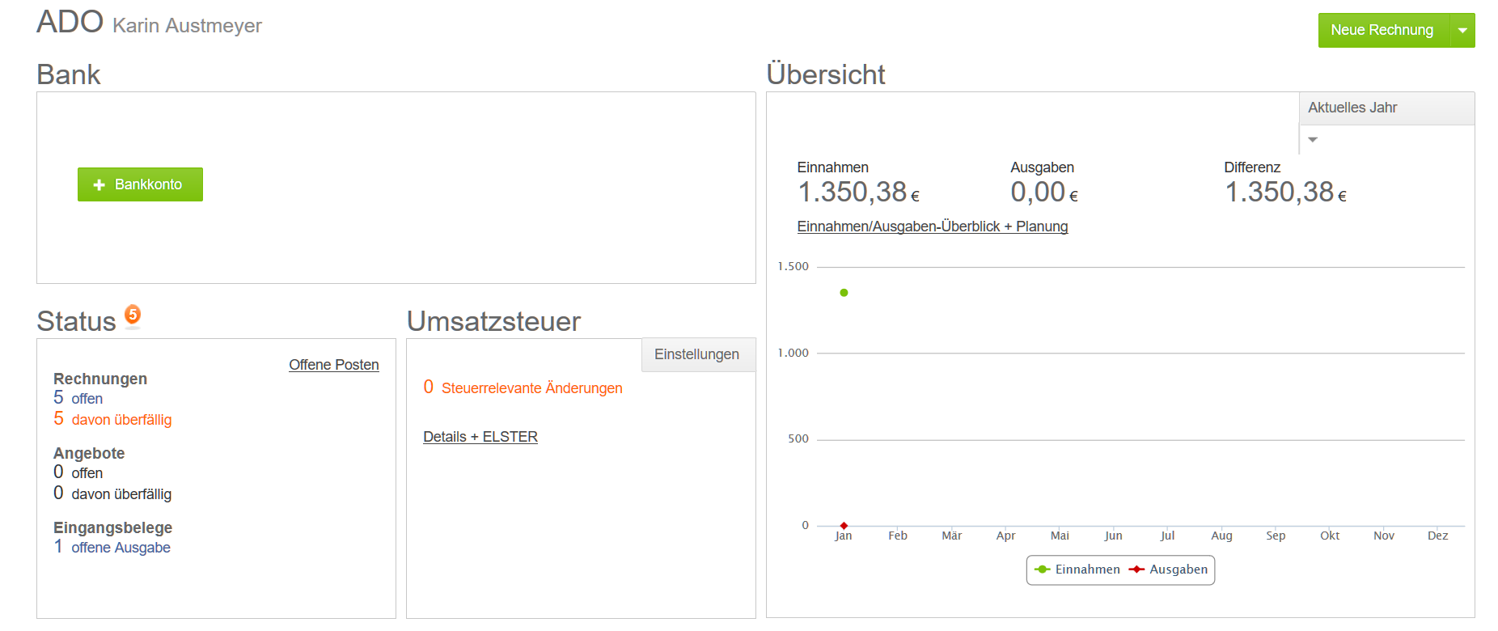The width and height of the screenshot is (1498, 631).
Task: Click the Neue Rechnung button
Action: coord(1382,31)
